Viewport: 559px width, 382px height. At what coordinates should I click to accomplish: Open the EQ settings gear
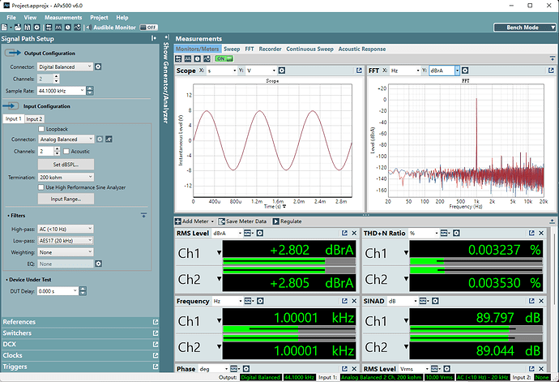(x=99, y=264)
